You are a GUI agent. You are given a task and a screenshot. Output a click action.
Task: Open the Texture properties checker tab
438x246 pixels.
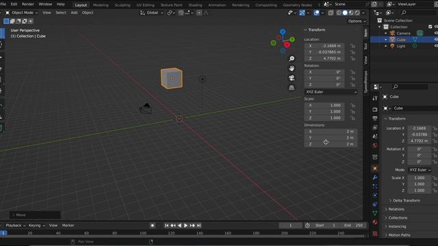[375, 233]
